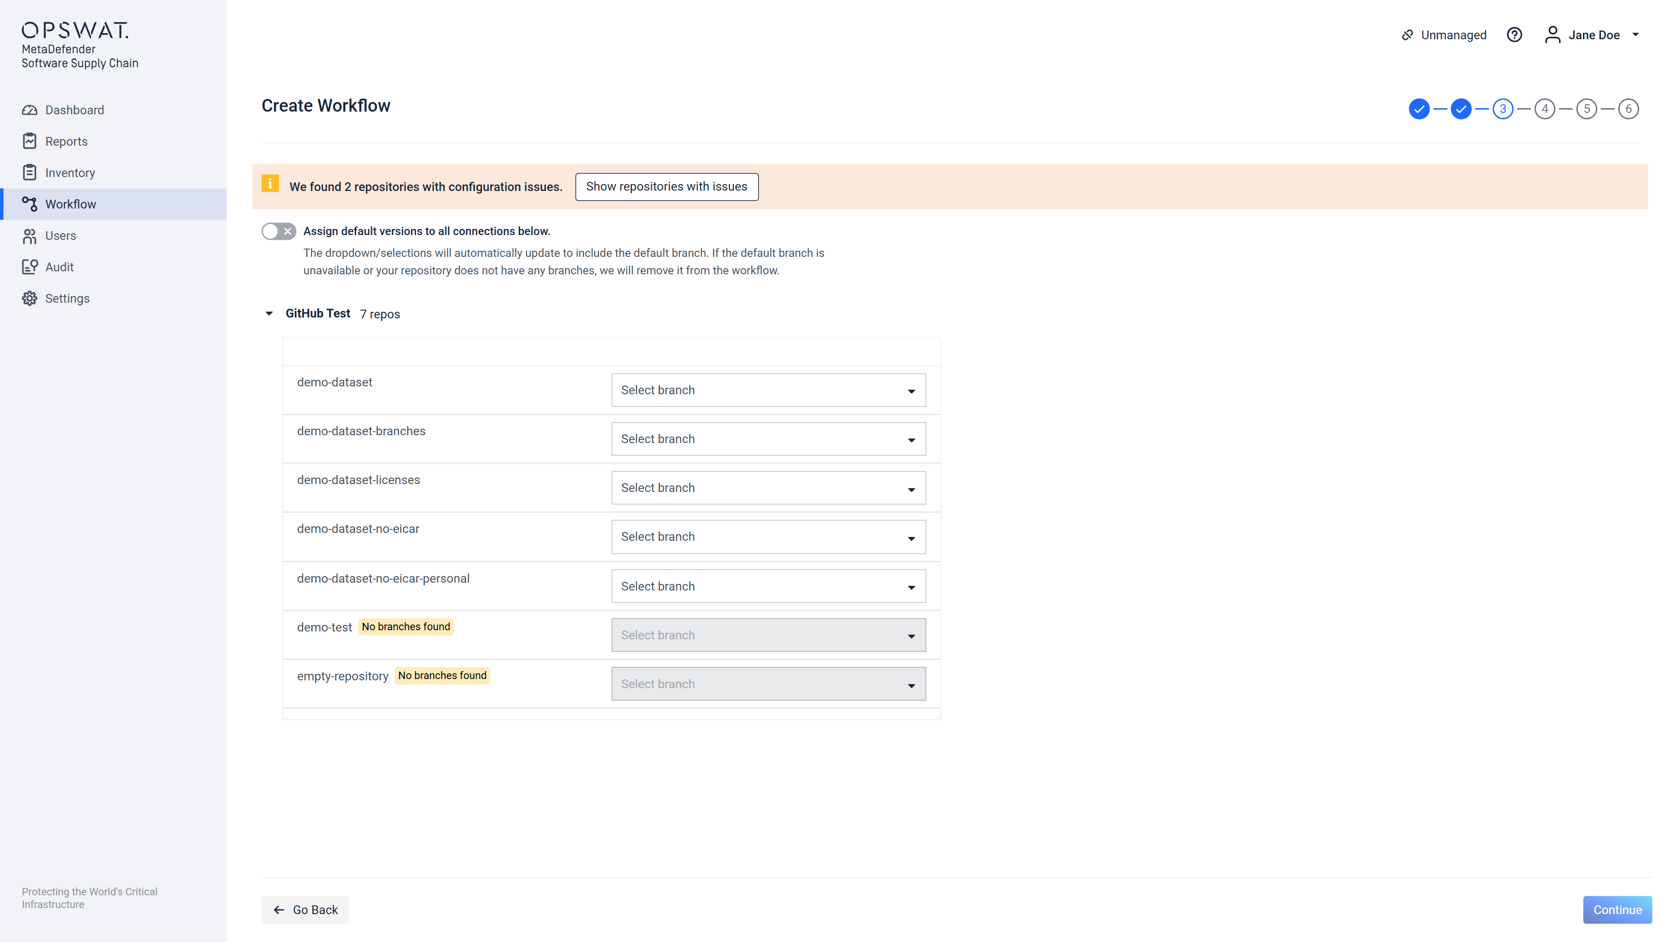Go to step 4 in stepper
The width and height of the screenshot is (1674, 942).
[1545, 109]
